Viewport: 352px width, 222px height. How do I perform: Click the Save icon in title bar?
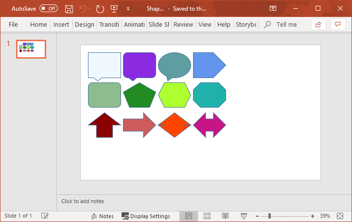point(69,9)
